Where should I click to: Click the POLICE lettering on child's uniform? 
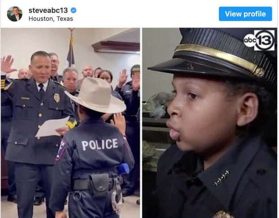(99, 144)
